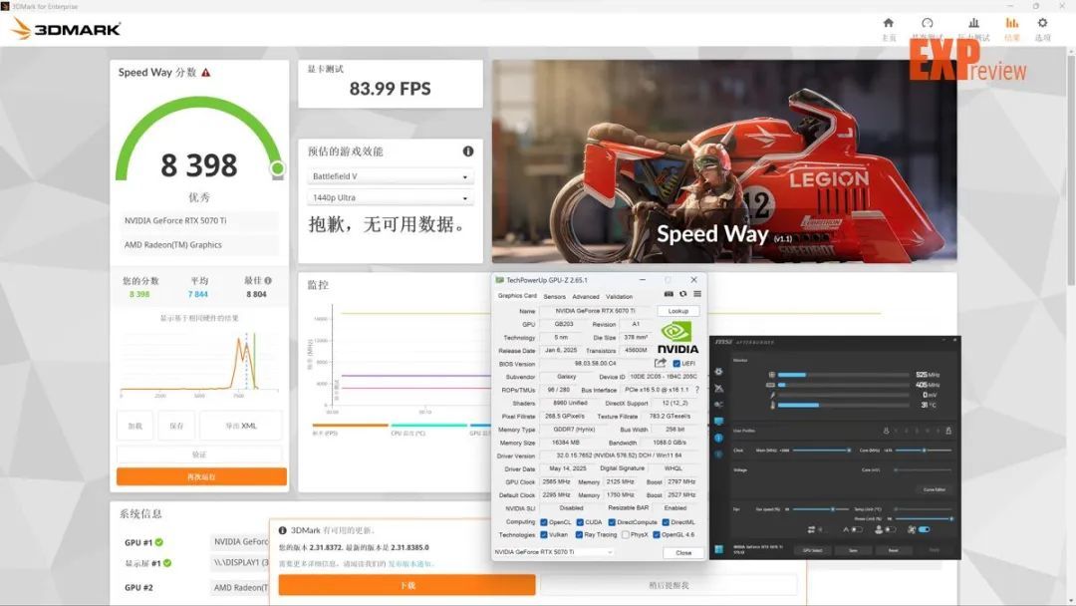Viewport: 1076px width, 606px height.
Task: Click the 导出 XML export button
Action: coord(241,426)
